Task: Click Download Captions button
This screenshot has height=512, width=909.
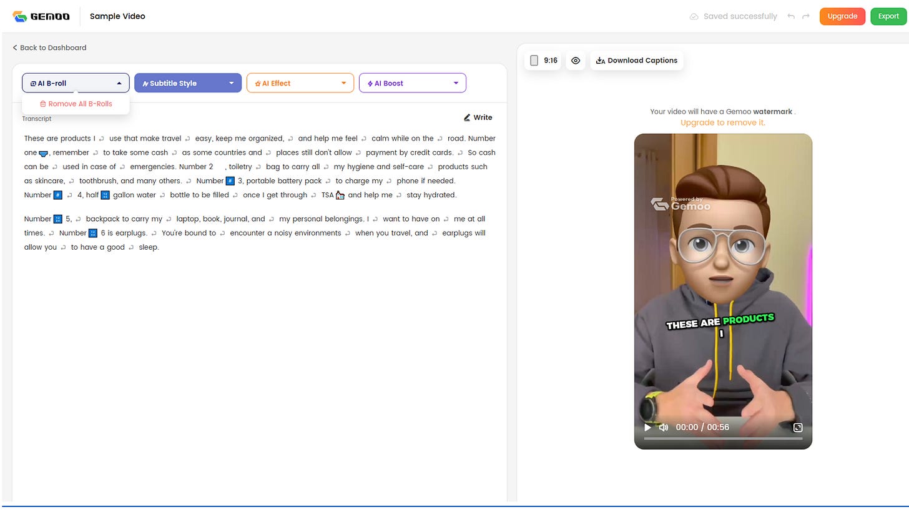Action: [x=636, y=61]
